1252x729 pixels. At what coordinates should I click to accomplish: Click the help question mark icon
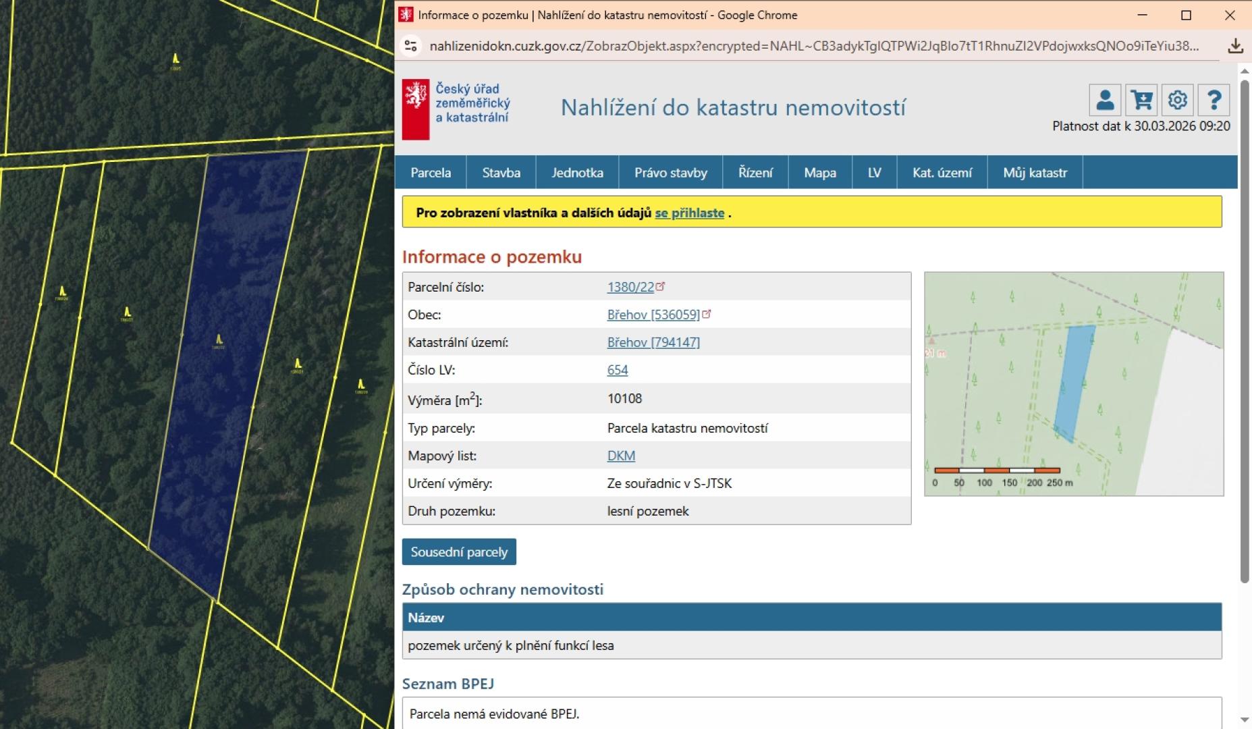1214,101
